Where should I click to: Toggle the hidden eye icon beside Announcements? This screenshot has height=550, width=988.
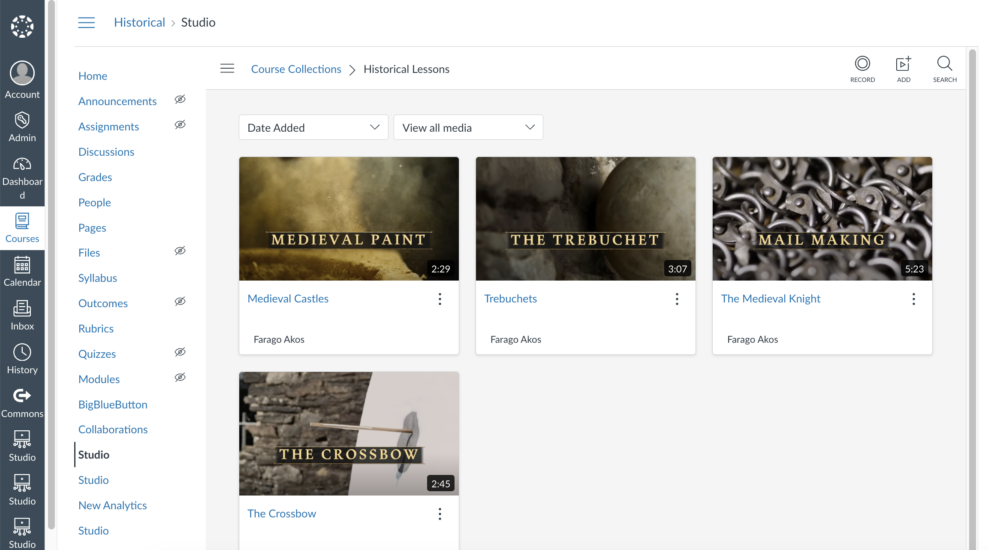180,100
